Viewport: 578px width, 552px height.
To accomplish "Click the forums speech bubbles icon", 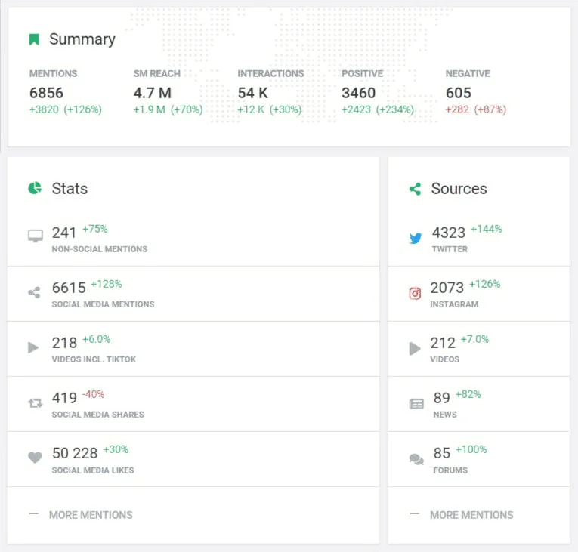I will pyautogui.click(x=416, y=459).
